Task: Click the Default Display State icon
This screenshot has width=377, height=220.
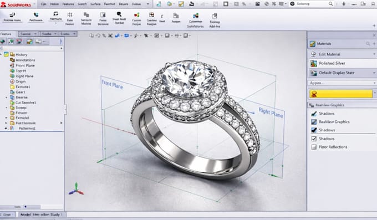Action: pyautogui.click(x=314, y=73)
